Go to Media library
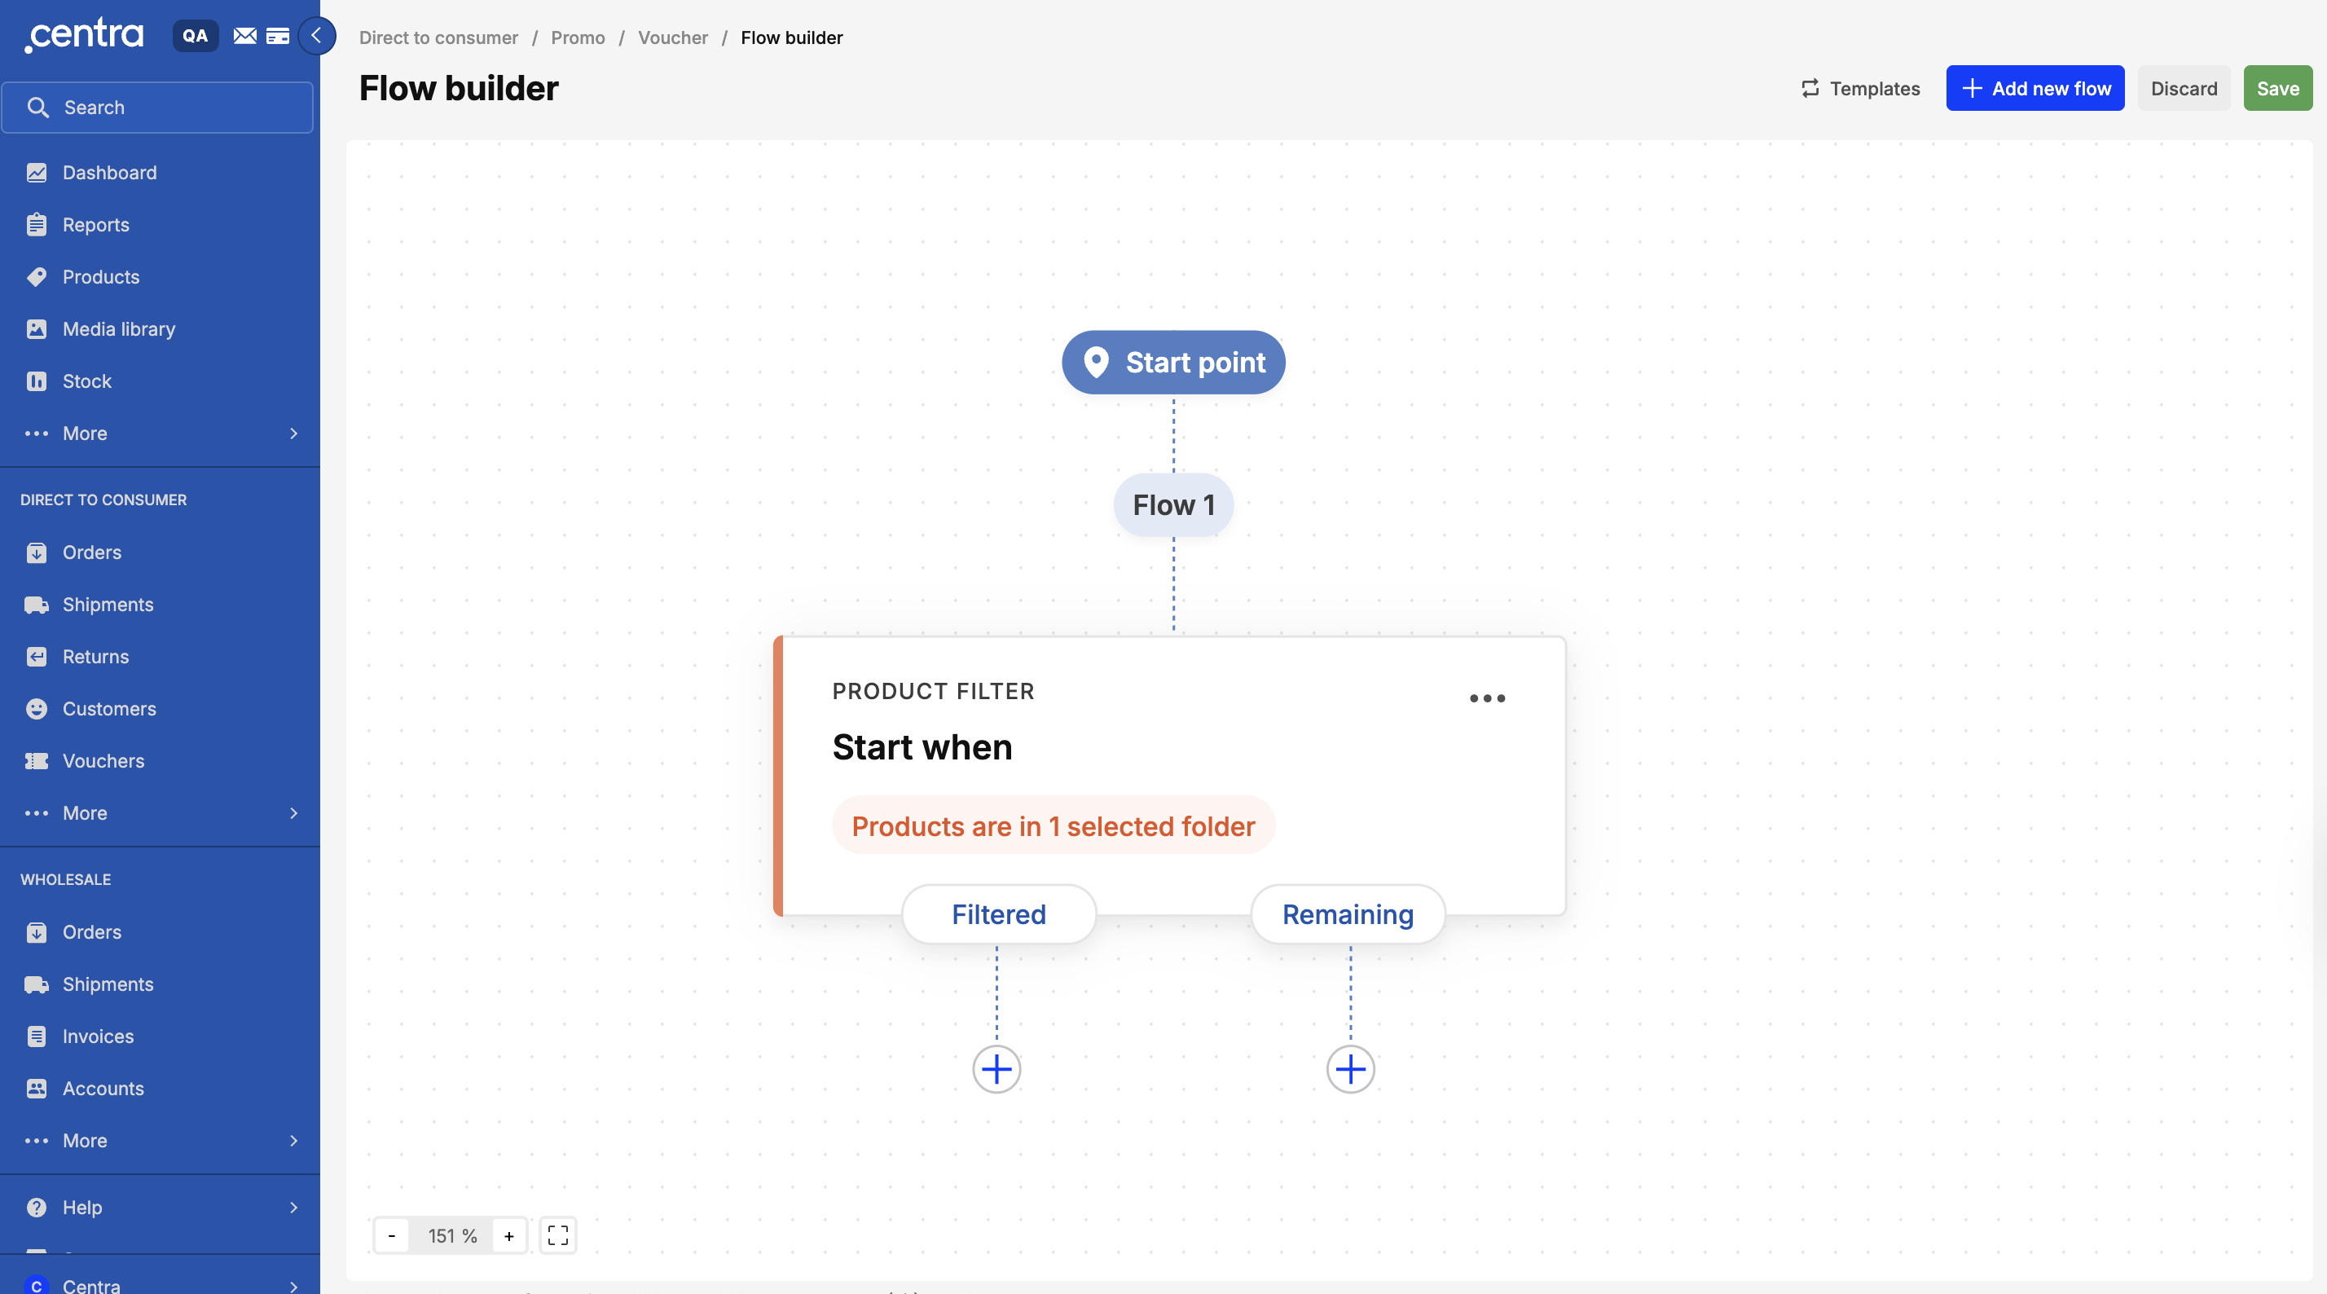This screenshot has width=2327, height=1294. (118, 329)
